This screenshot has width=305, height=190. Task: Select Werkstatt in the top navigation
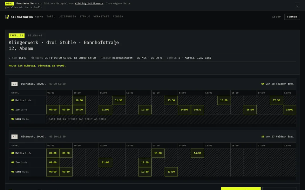pyautogui.click(x=101, y=16)
